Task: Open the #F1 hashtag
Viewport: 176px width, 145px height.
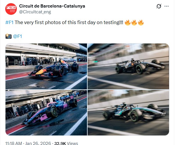Action: click(x=9, y=23)
